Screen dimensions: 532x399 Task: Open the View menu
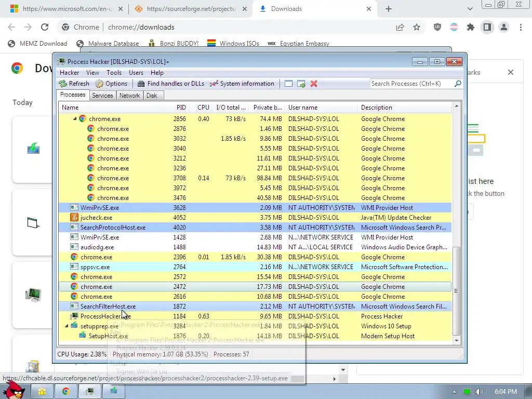click(x=92, y=73)
